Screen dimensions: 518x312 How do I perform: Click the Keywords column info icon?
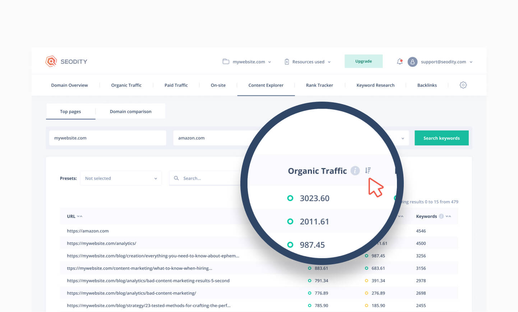(x=441, y=216)
